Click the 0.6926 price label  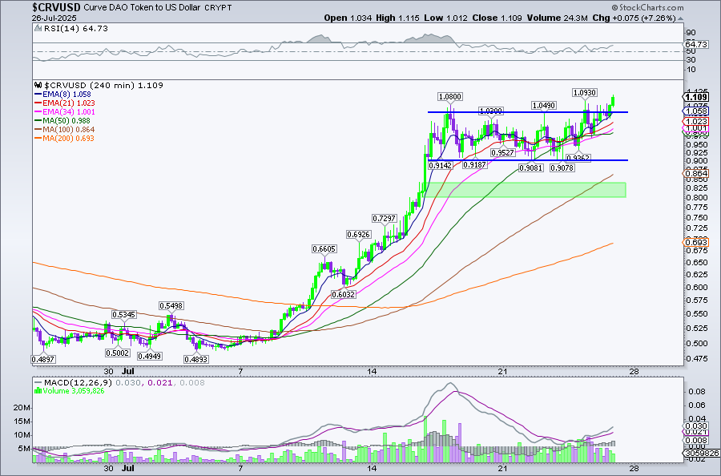359,234
